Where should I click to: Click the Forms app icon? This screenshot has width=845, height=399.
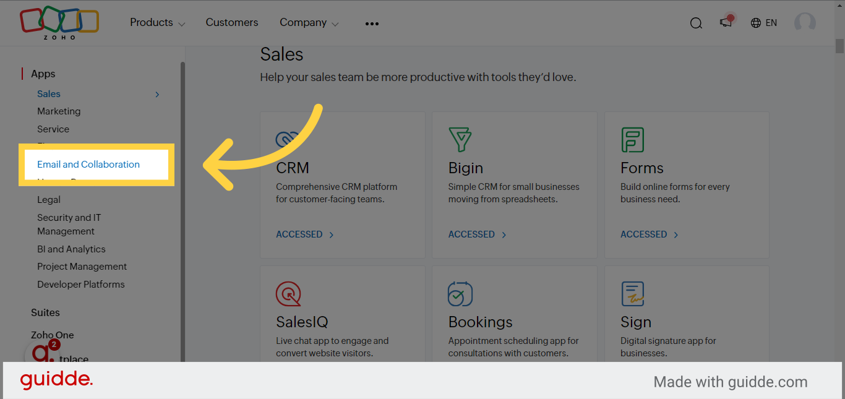coord(633,140)
